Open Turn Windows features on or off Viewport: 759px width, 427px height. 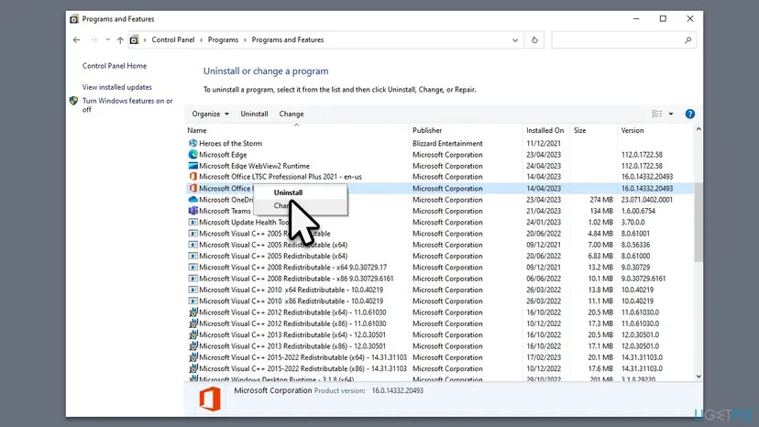click(127, 105)
